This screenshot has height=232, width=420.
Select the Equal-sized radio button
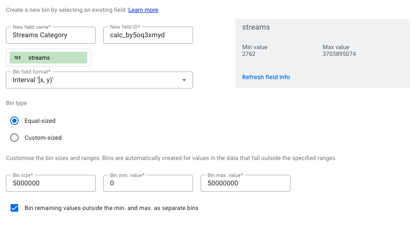[x=14, y=121]
